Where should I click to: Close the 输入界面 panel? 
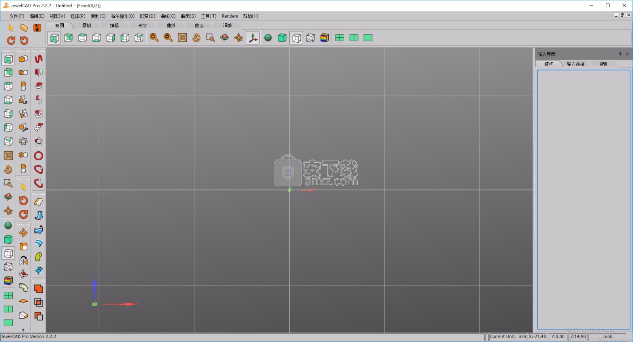tap(627, 54)
